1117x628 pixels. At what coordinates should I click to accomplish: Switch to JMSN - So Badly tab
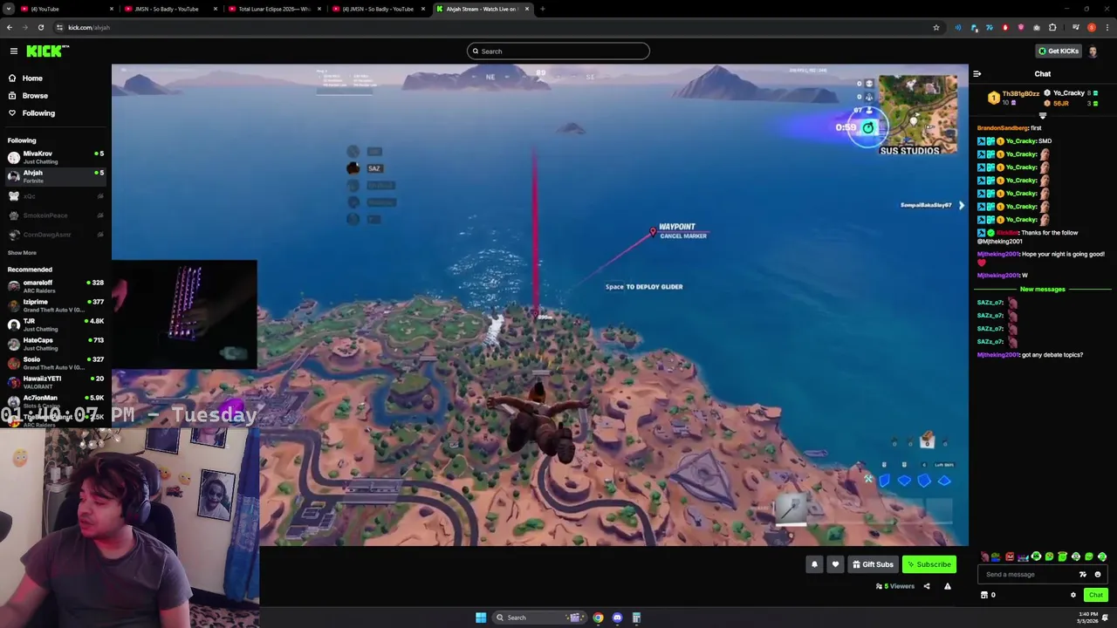[170, 9]
